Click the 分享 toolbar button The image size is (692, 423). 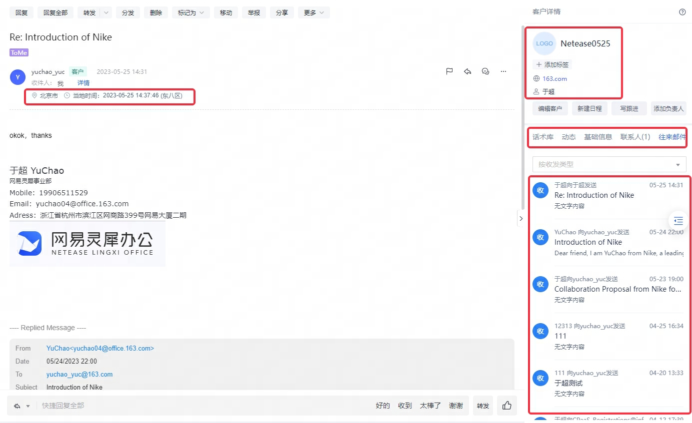coord(282,12)
